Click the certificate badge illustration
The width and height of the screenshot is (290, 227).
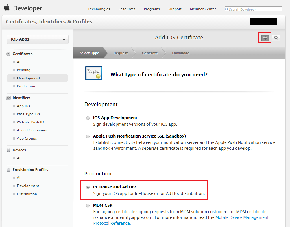93,73
